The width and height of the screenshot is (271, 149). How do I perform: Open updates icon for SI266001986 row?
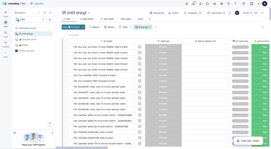140,126
